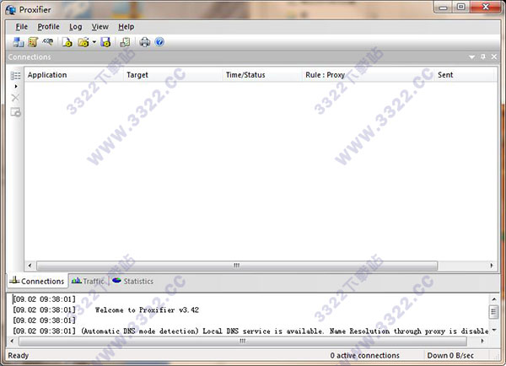Viewport: 506px width, 366px height.
Task: Open Connections panel menu arrow in header
Action: pyautogui.click(x=471, y=57)
